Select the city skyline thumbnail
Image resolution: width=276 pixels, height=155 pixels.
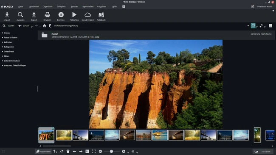(144, 135)
